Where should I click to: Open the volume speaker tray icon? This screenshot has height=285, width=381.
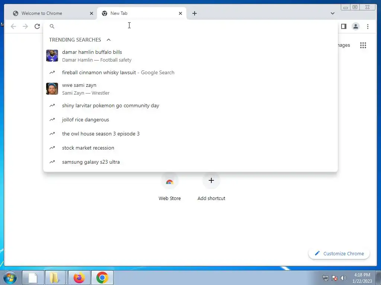pyautogui.click(x=343, y=278)
